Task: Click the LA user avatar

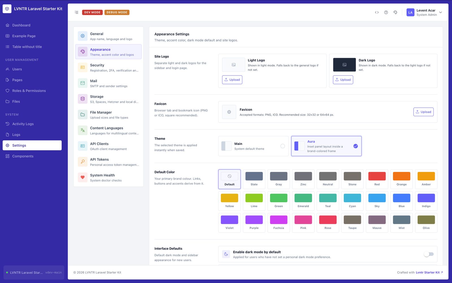Action: coord(410,12)
